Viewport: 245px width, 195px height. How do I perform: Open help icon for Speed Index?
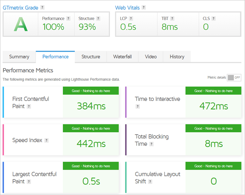coord(47,140)
